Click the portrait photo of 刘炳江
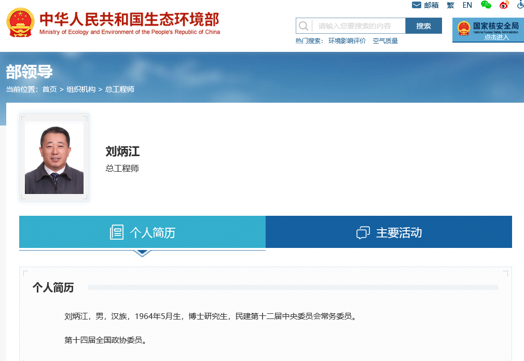 (54, 158)
